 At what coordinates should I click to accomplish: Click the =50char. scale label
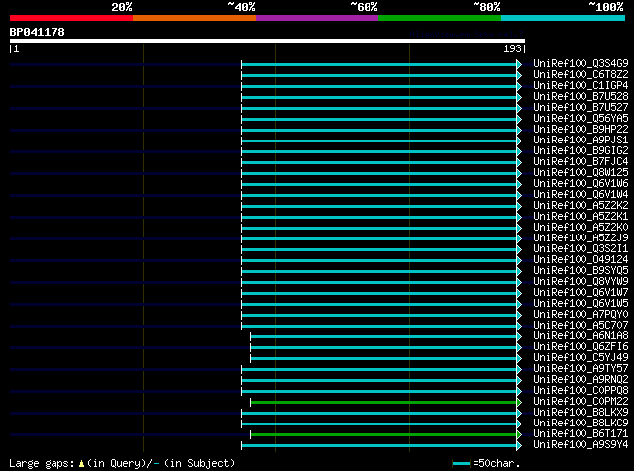pyautogui.click(x=496, y=463)
